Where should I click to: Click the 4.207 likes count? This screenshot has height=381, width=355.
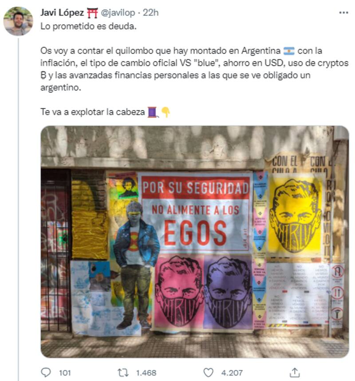point(232,373)
